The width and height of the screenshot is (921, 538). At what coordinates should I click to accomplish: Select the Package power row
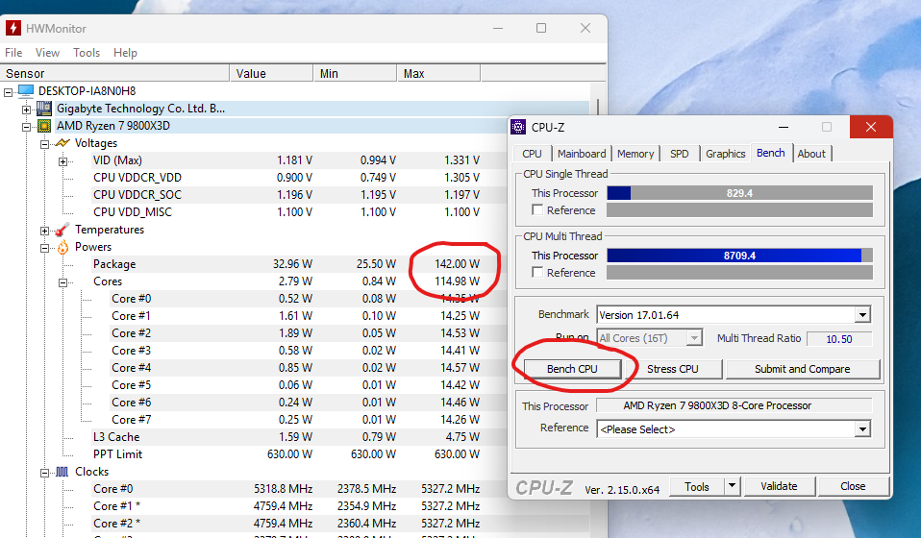[286, 264]
